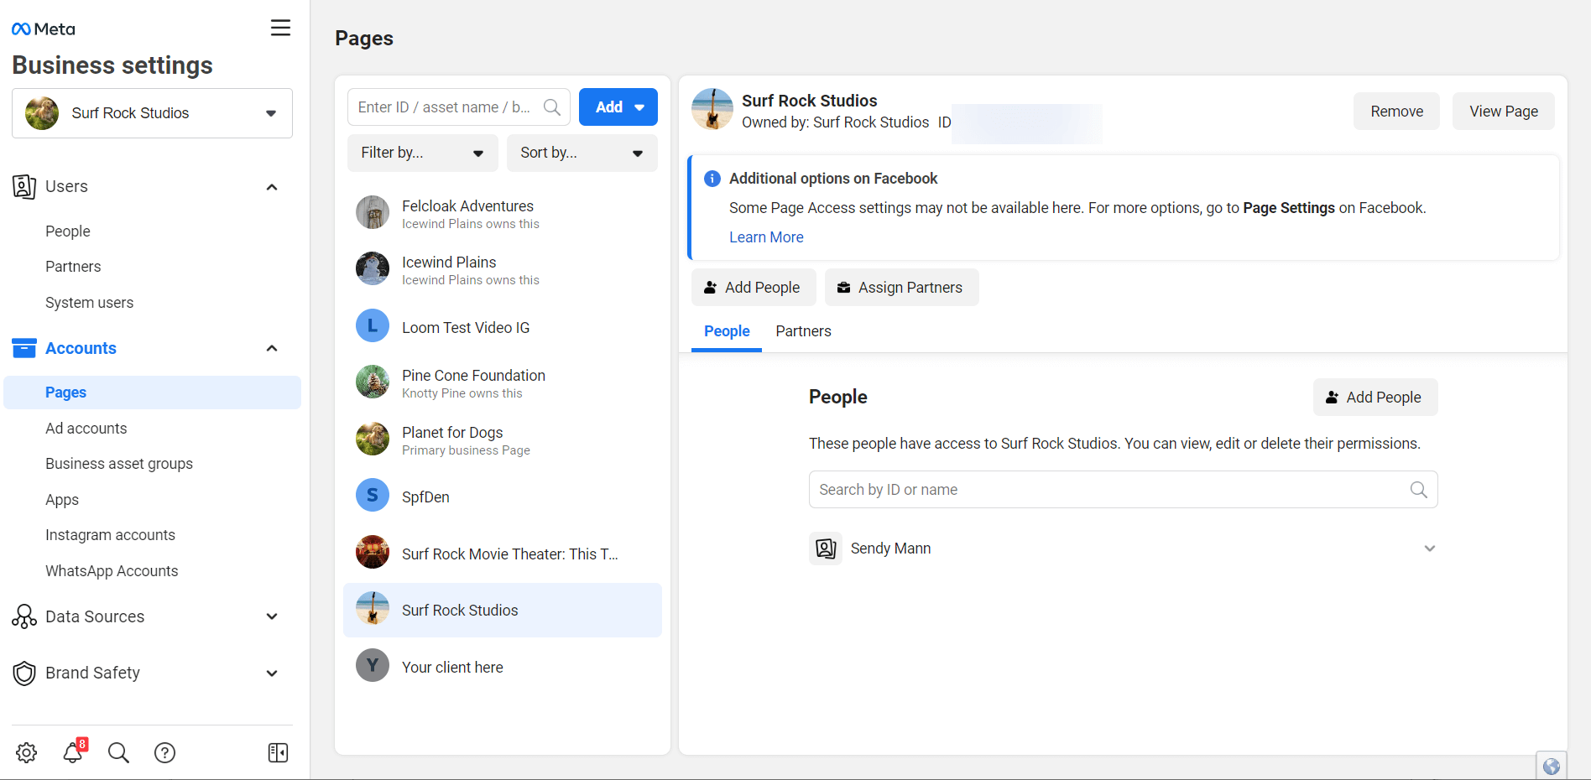Follow the Learn More link
This screenshot has height=780, width=1591.
(x=766, y=237)
